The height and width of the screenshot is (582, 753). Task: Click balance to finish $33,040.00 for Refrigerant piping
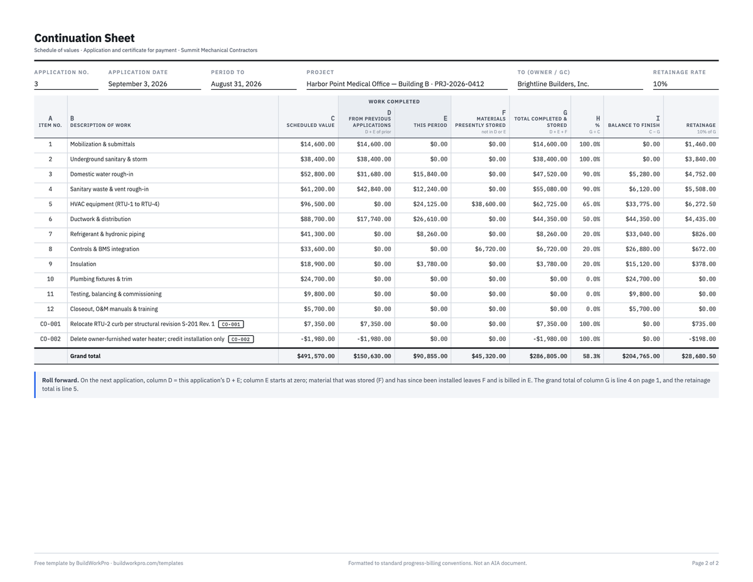coord(643,234)
